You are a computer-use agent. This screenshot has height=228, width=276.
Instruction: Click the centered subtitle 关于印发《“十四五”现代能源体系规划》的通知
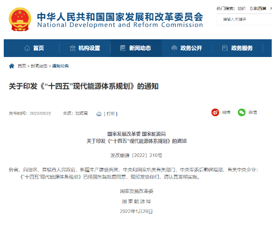(136, 141)
